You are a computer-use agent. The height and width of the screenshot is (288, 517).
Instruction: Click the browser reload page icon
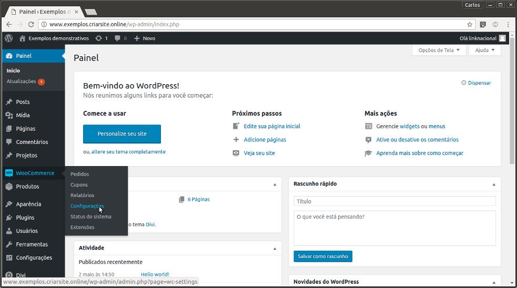coord(31,24)
